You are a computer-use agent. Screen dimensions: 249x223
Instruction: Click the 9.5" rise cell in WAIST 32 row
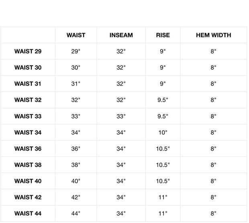pos(163,100)
